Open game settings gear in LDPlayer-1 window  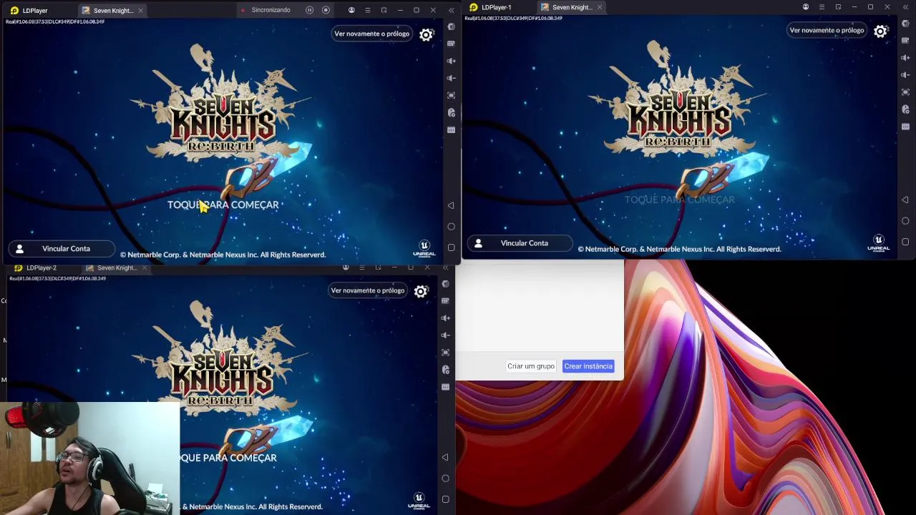coord(880,31)
